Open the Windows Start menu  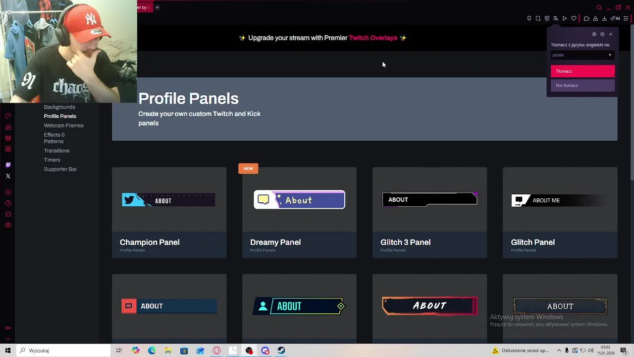coord(7,351)
